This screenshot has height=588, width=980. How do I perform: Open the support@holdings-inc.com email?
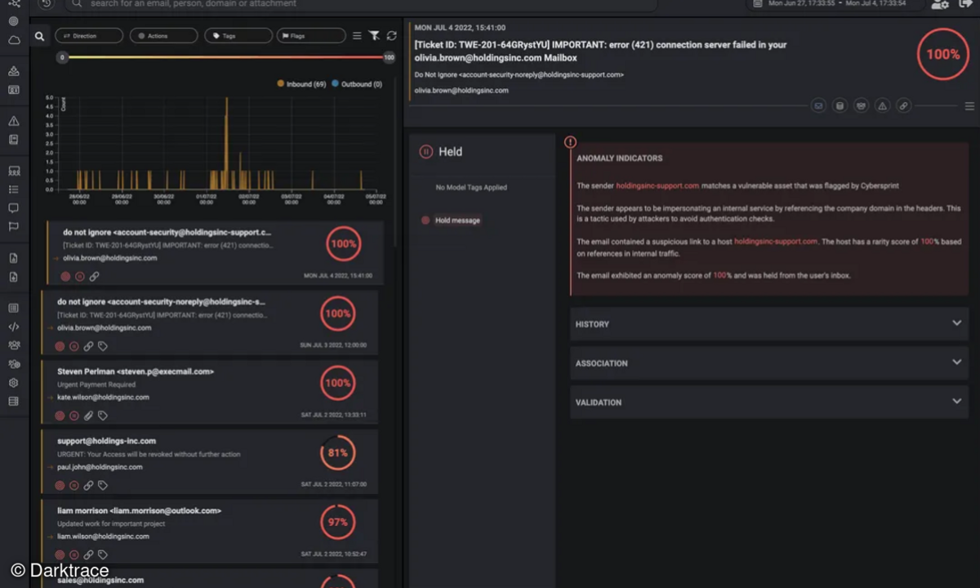pyautogui.click(x=210, y=461)
